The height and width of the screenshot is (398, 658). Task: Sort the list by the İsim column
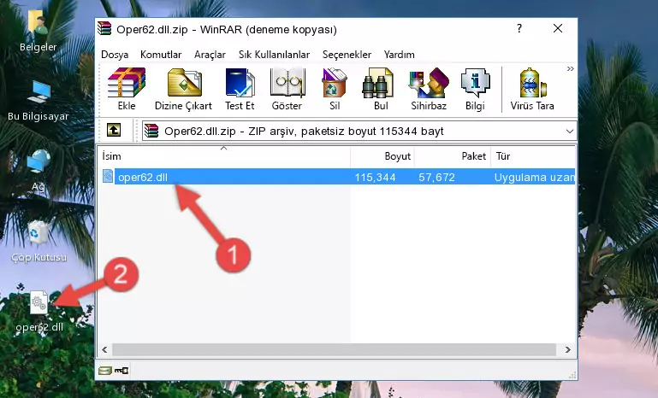point(224,156)
